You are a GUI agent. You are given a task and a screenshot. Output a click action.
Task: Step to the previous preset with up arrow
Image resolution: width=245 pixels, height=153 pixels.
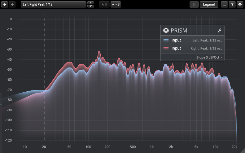click(x=90, y=3)
